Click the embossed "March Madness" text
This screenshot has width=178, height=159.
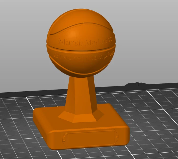click(x=85, y=41)
